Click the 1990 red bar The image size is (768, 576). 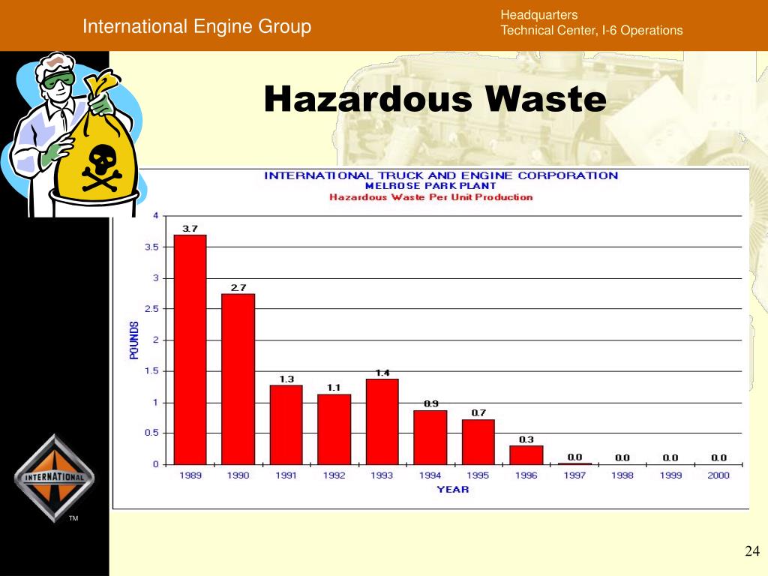(x=238, y=379)
